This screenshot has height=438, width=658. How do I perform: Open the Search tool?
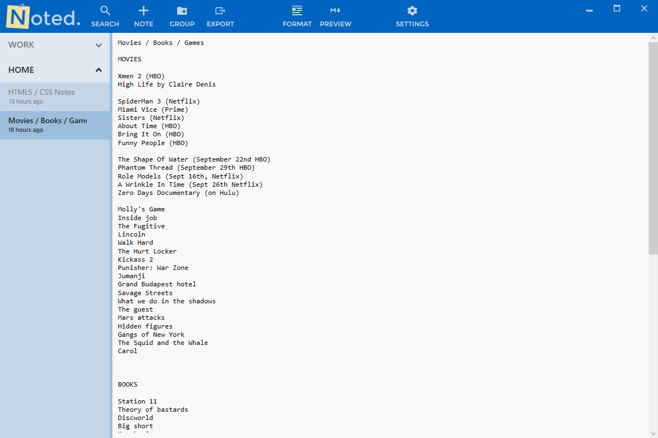click(x=105, y=16)
